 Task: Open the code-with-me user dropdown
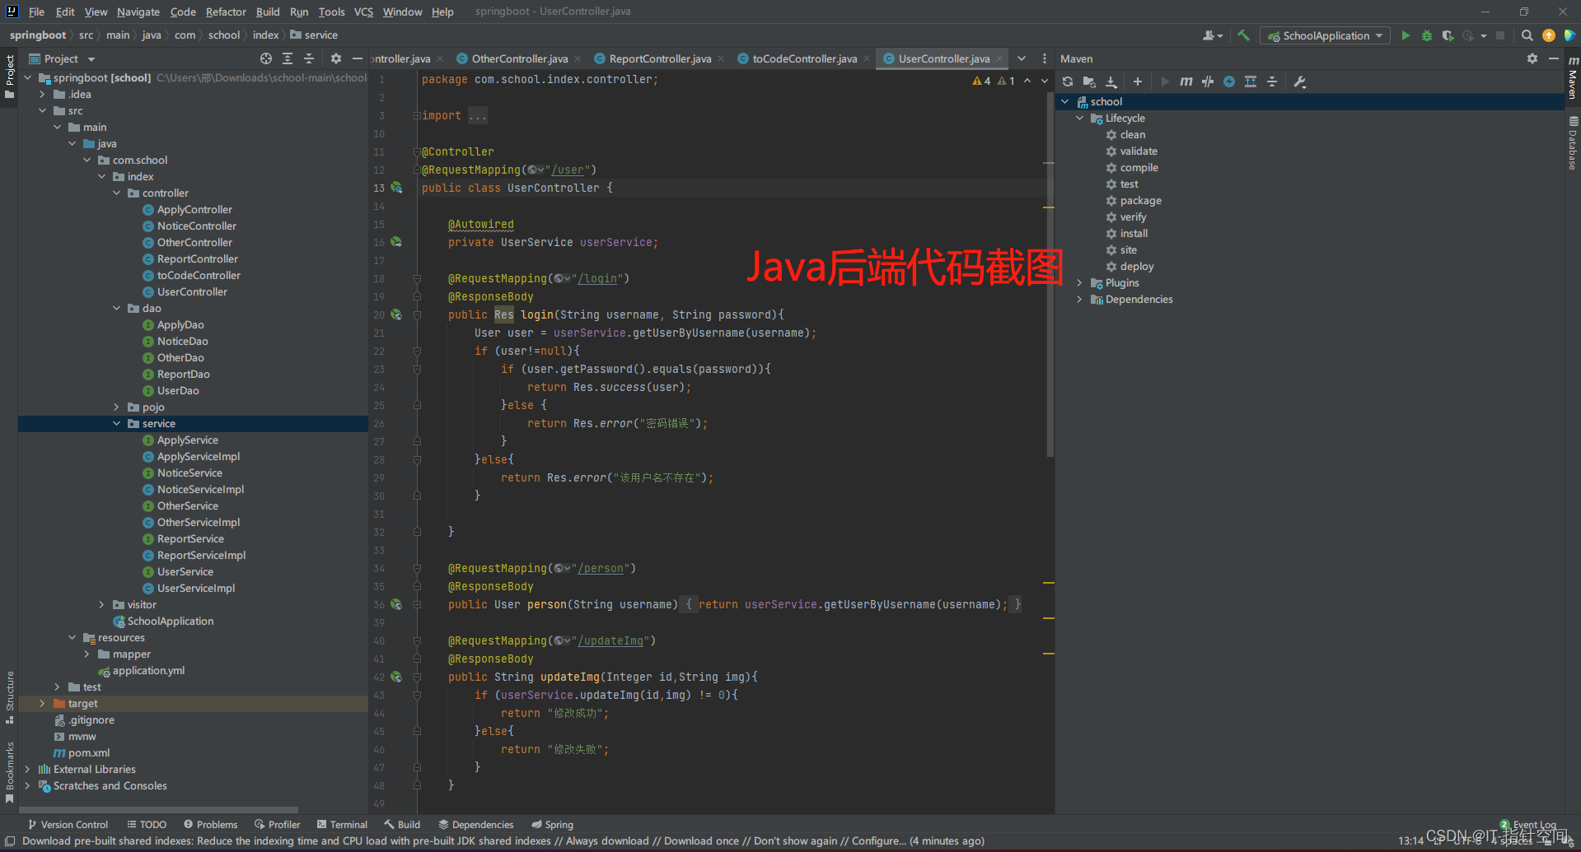click(x=1213, y=35)
